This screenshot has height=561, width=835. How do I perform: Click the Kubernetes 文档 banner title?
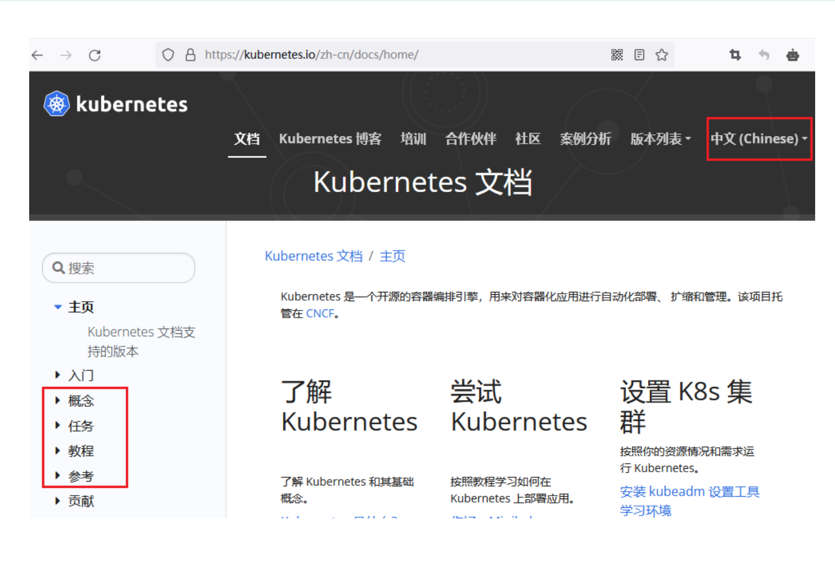(x=423, y=182)
